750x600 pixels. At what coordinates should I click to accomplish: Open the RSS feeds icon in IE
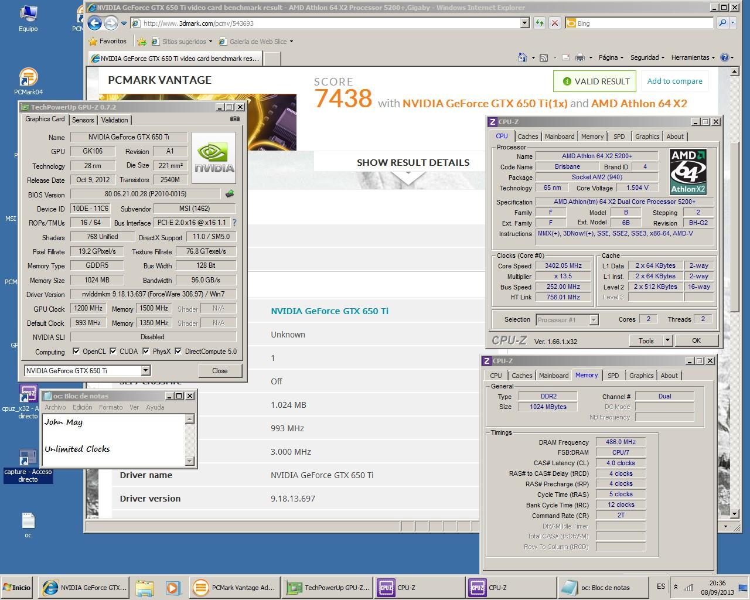[544, 57]
